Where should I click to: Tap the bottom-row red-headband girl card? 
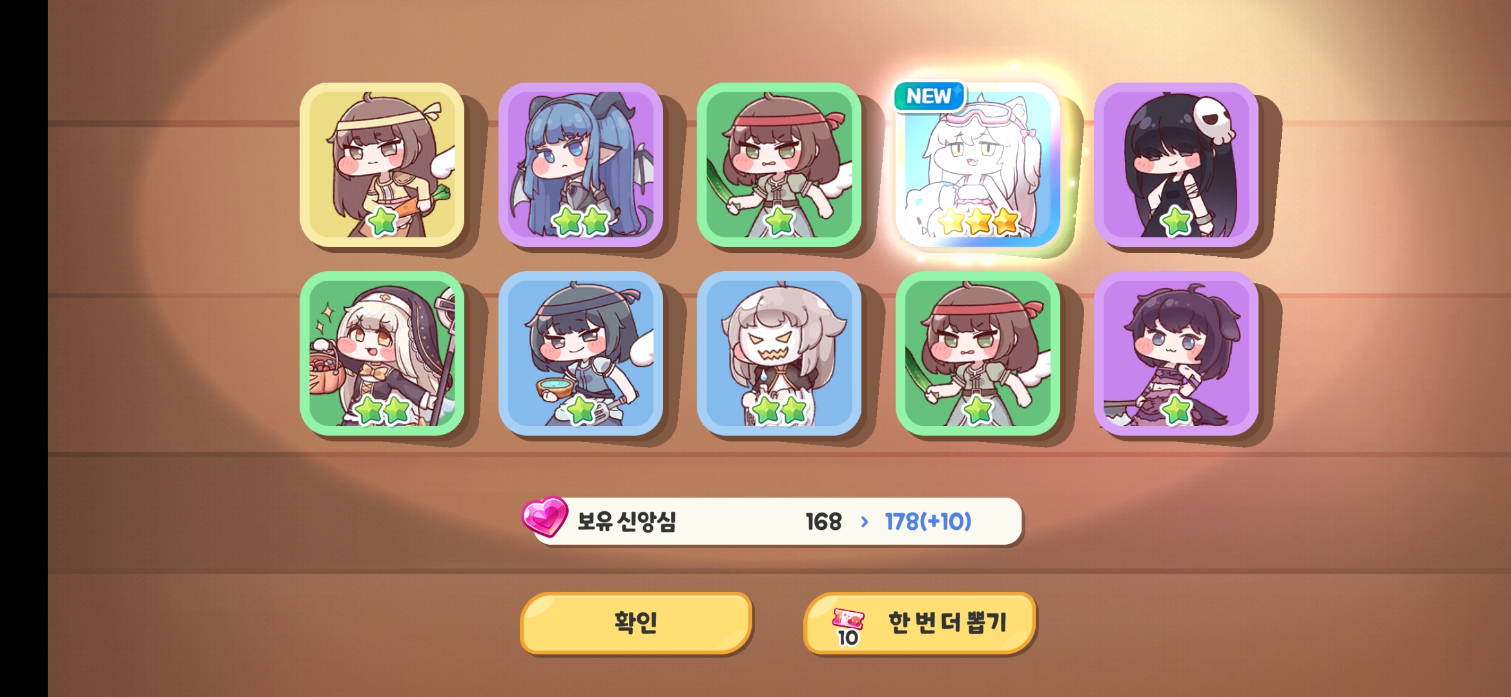(978, 353)
